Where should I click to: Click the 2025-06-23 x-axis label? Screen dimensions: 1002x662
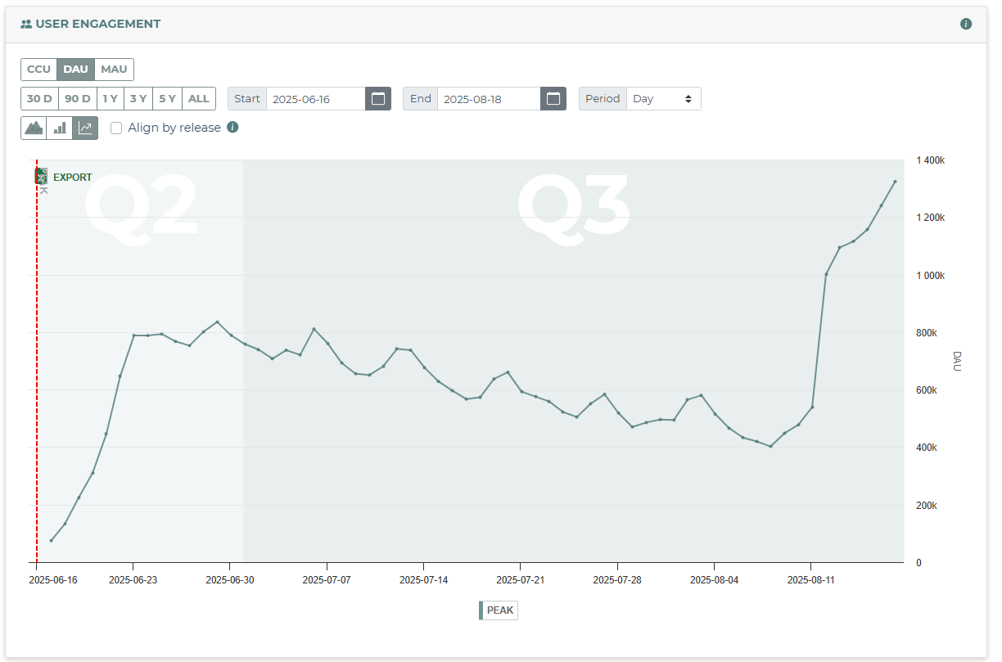tap(133, 580)
